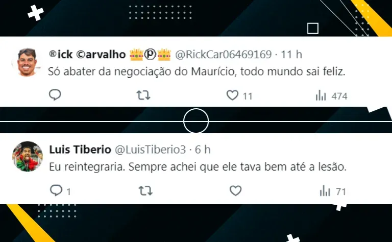Open the 11 h timestamp link
Image resolution: width=392 pixels, height=242 pixels.
click(291, 54)
